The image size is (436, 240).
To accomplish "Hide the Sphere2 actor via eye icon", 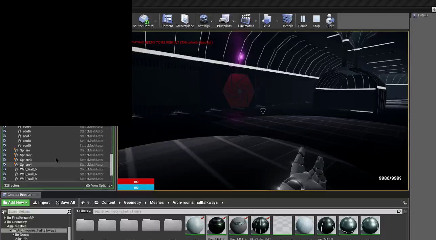I will pyautogui.click(x=4, y=155).
